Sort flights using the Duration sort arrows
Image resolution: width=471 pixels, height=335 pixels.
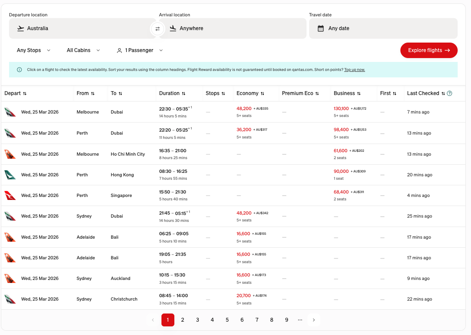[x=183, y=93]
